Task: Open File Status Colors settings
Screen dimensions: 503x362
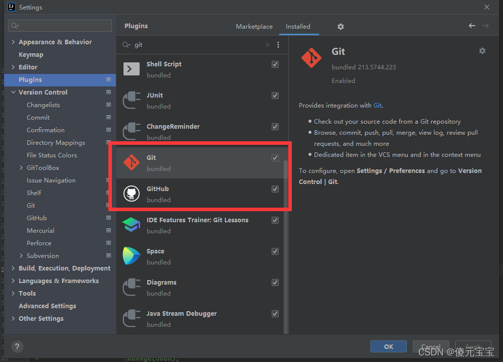Action: 52,155
